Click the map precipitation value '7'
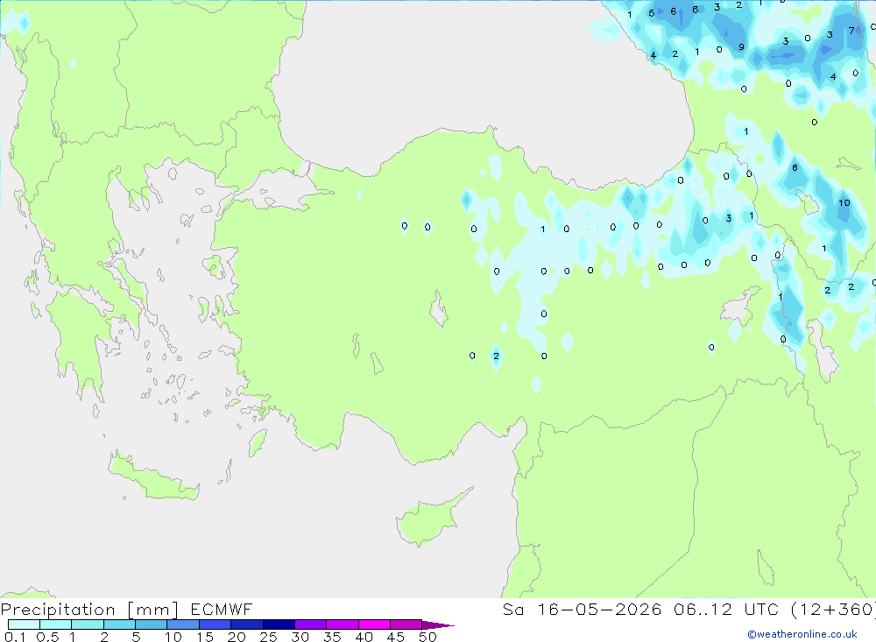This screenshot has width=876, height=642. 851,31
